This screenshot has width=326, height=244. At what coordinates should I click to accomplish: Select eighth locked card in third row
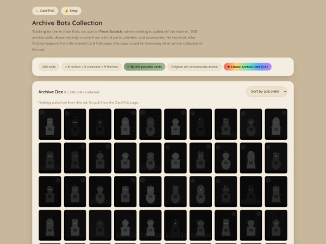coord(226,192)
